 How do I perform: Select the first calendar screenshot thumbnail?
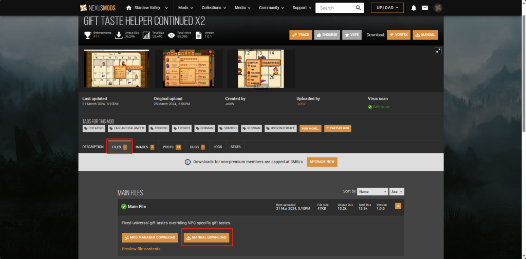pyautogui.click(x=116, y=69)
